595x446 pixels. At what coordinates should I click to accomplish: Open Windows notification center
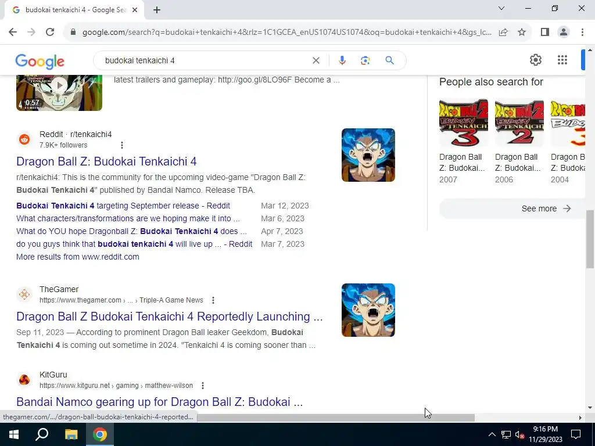click(576, 434)
